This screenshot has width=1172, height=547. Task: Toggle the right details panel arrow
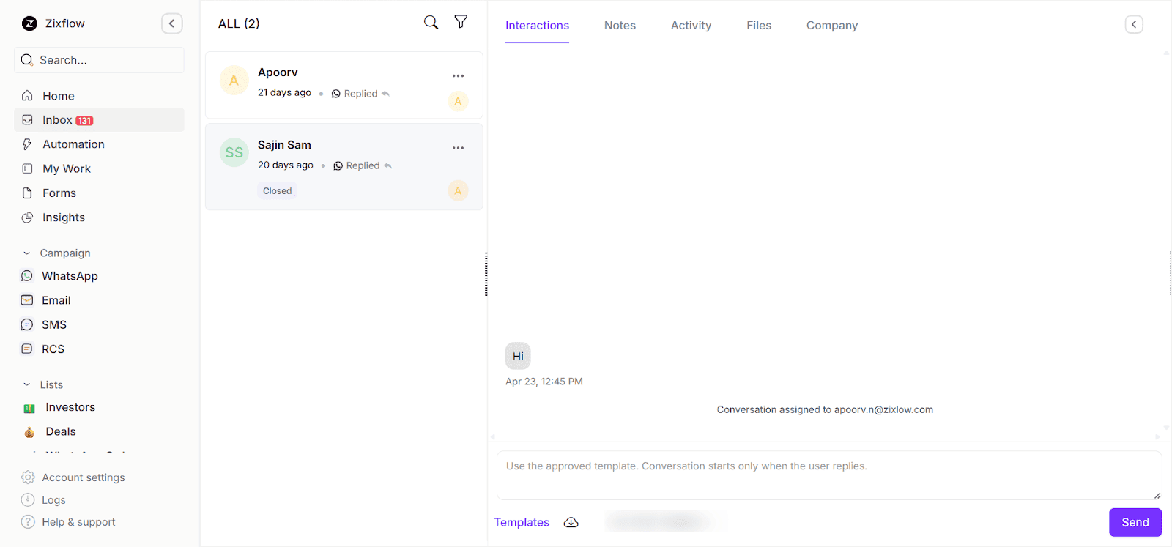[x=1133, y=25]
